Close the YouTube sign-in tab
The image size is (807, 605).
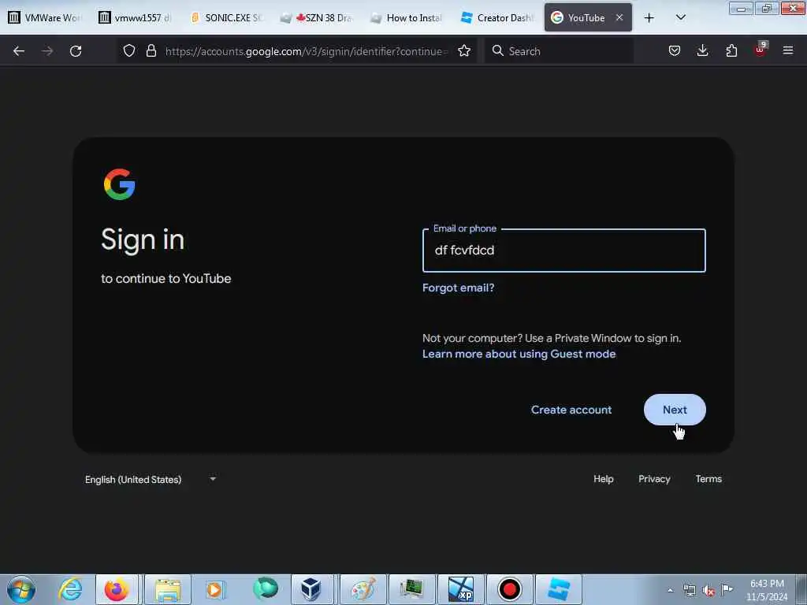(x=619, y=17)
